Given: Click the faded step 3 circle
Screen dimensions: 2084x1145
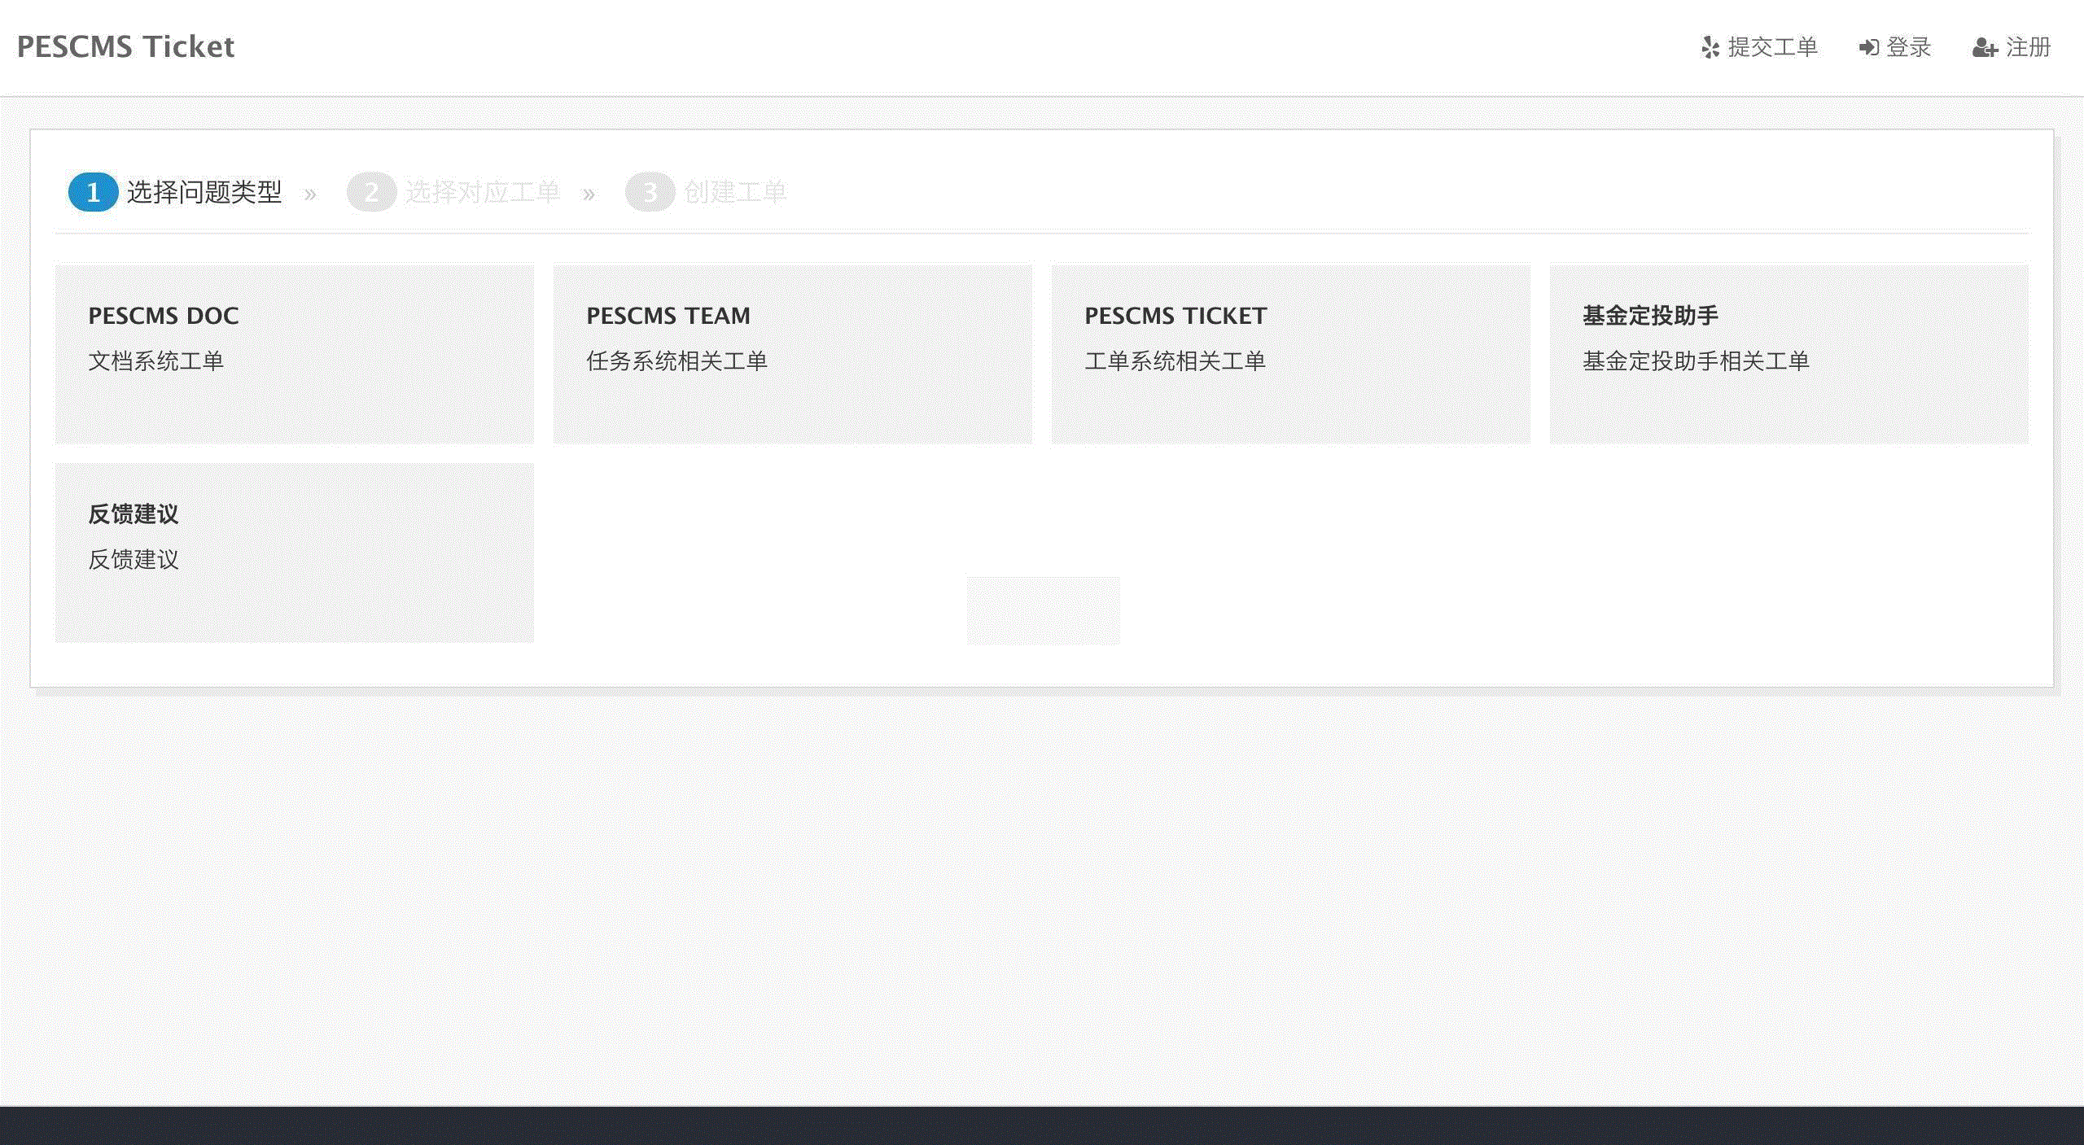Looking at the screenshot, I should click(650, 193).
